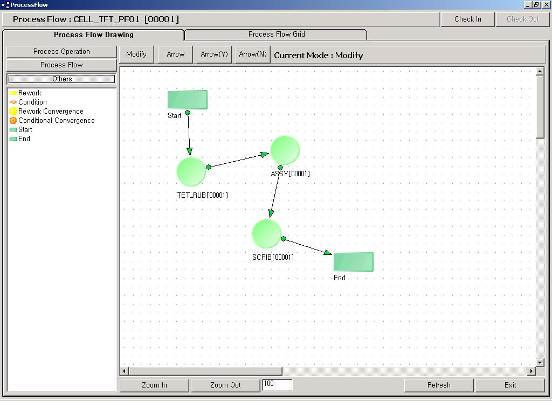
Task: Click the ASSY operation circle node
Action: [x=285, y=150]
